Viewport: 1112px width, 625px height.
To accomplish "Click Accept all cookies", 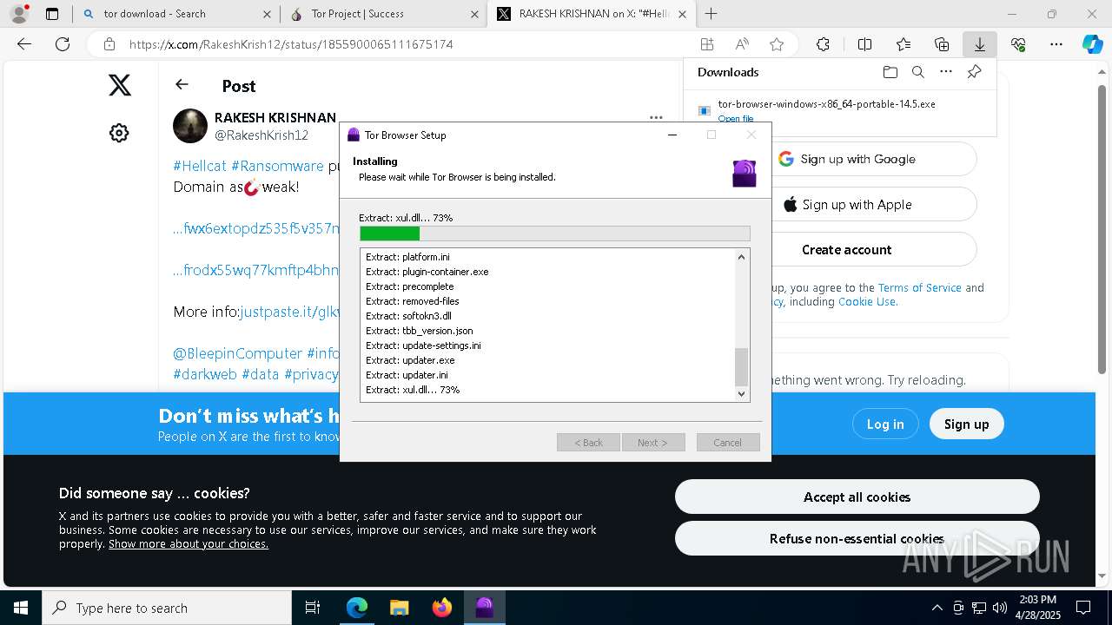I will tap(857, 497).
